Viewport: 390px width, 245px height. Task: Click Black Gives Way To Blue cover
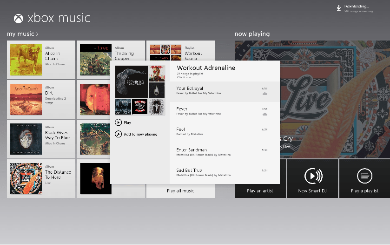26,139
